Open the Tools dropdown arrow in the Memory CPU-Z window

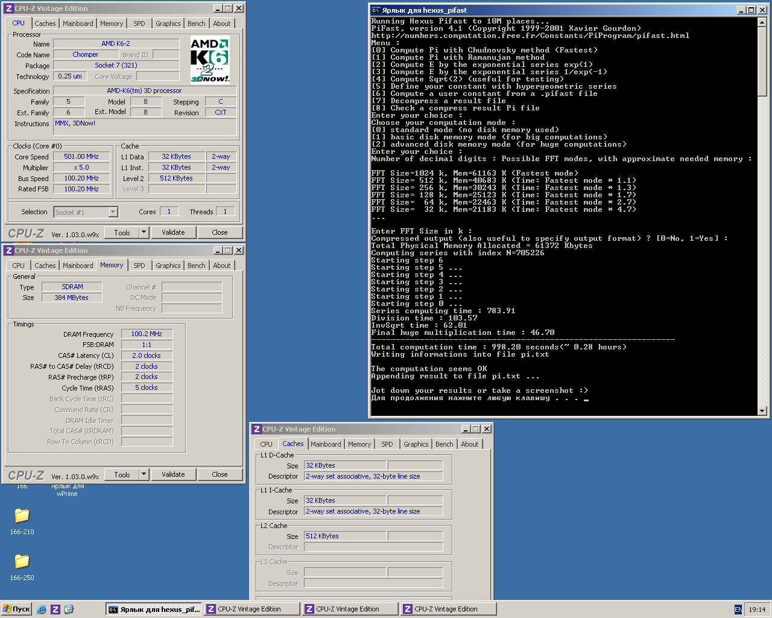pos(144,474)
